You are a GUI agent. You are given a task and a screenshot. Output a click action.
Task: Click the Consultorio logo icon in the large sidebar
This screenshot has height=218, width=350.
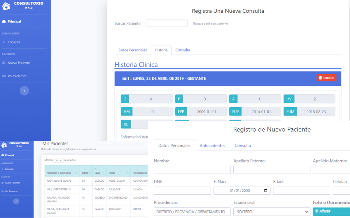[6, 6]
